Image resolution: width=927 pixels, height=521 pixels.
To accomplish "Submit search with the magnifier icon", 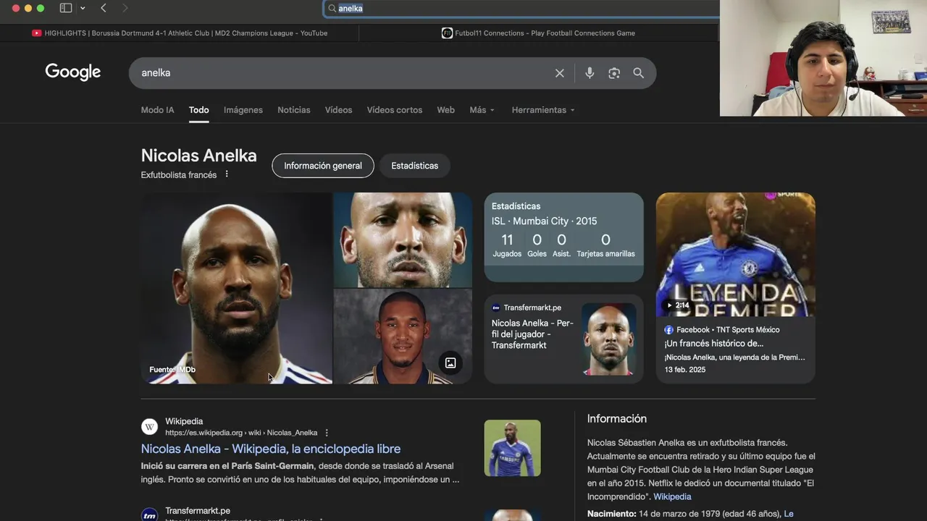I will (638, 73).
